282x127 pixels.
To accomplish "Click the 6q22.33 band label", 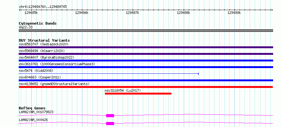I will 26,27.
